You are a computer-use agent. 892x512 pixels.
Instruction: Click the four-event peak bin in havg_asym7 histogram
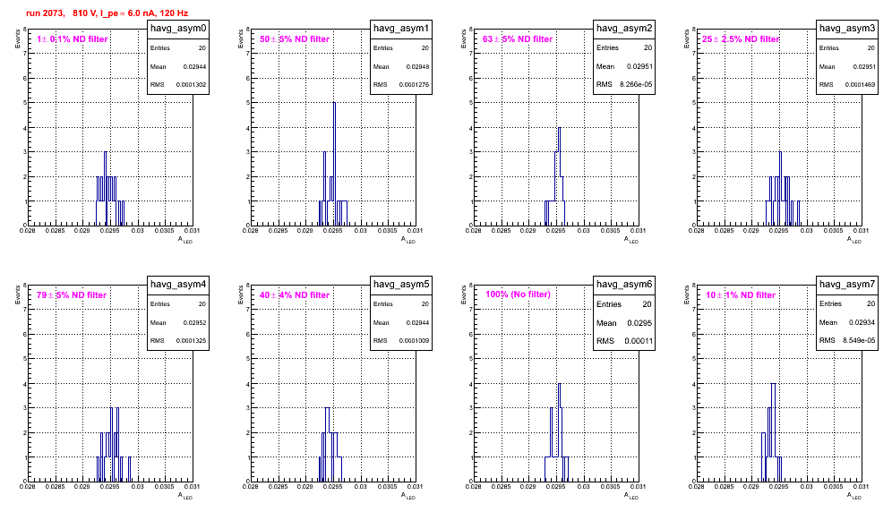click(x=773, y=432)
